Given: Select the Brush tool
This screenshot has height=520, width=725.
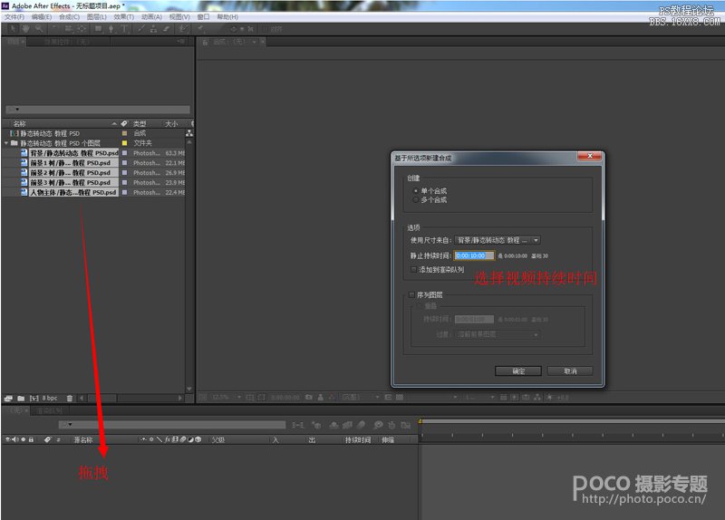Looking at the screenshot, I should tap(140, 29).
